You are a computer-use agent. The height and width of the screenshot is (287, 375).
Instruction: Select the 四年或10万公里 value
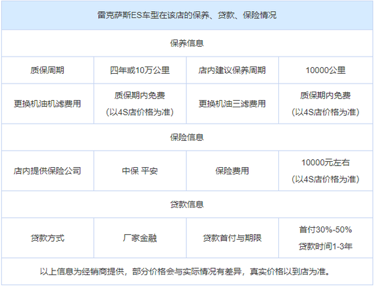pyautogui.click(x=140, y=70)
